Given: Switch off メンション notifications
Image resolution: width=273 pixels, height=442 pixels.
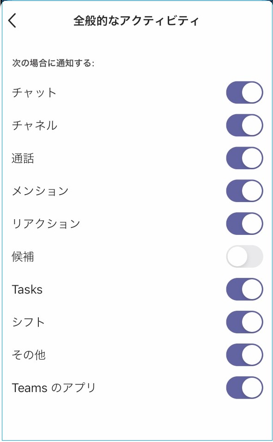Looking at the screenshot, I should (x=244, y=191).
